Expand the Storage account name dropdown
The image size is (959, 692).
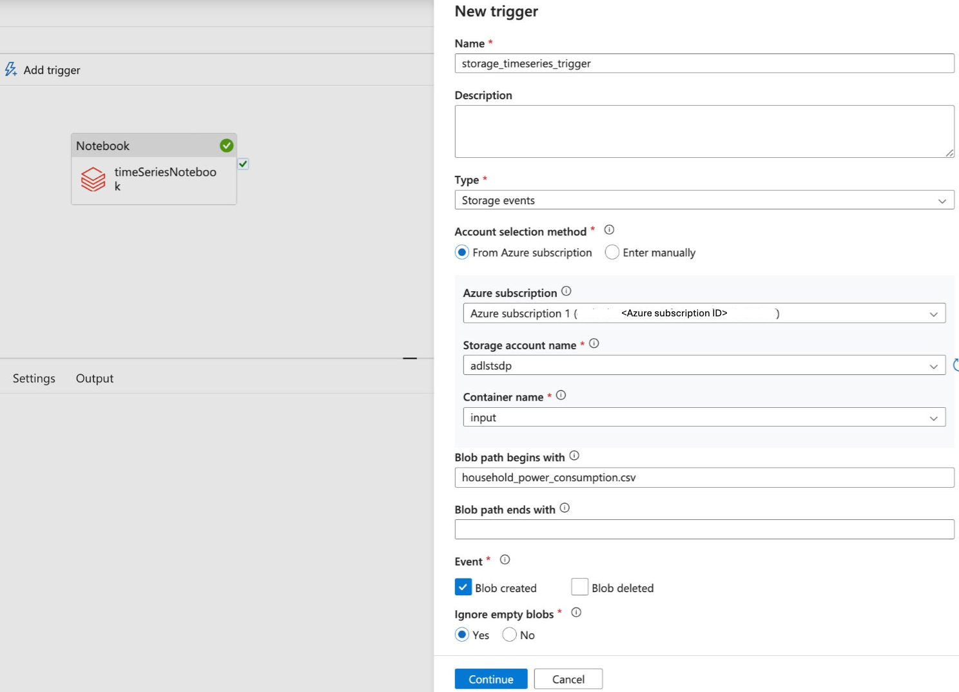coord(704,365)
